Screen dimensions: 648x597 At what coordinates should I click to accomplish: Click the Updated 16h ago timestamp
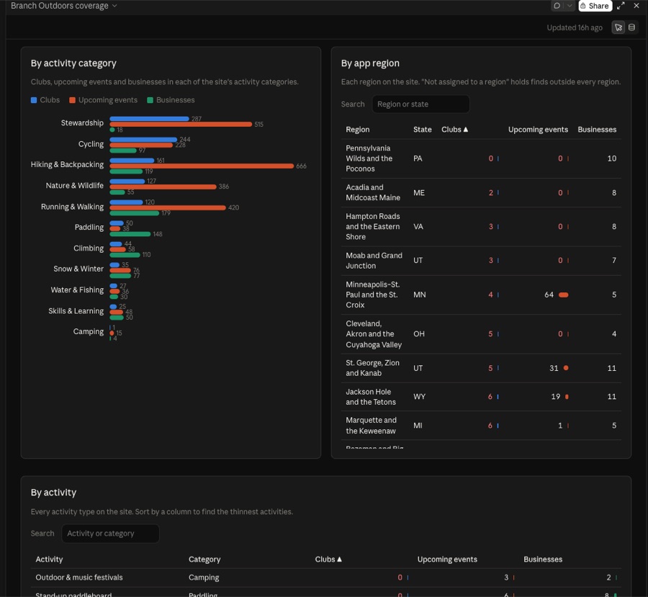tap(575, 27)
